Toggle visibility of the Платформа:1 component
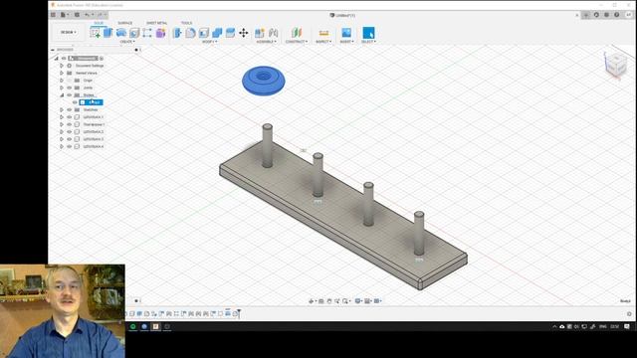 [x=70, y=124]
